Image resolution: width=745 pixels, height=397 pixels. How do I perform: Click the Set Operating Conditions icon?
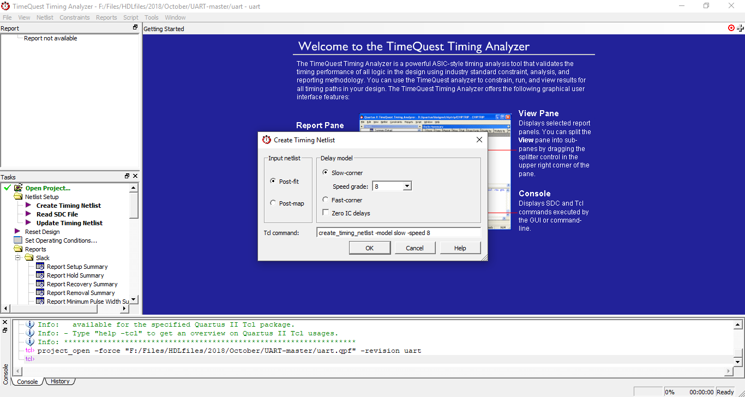pyautogui.click(x=18, y=240)
